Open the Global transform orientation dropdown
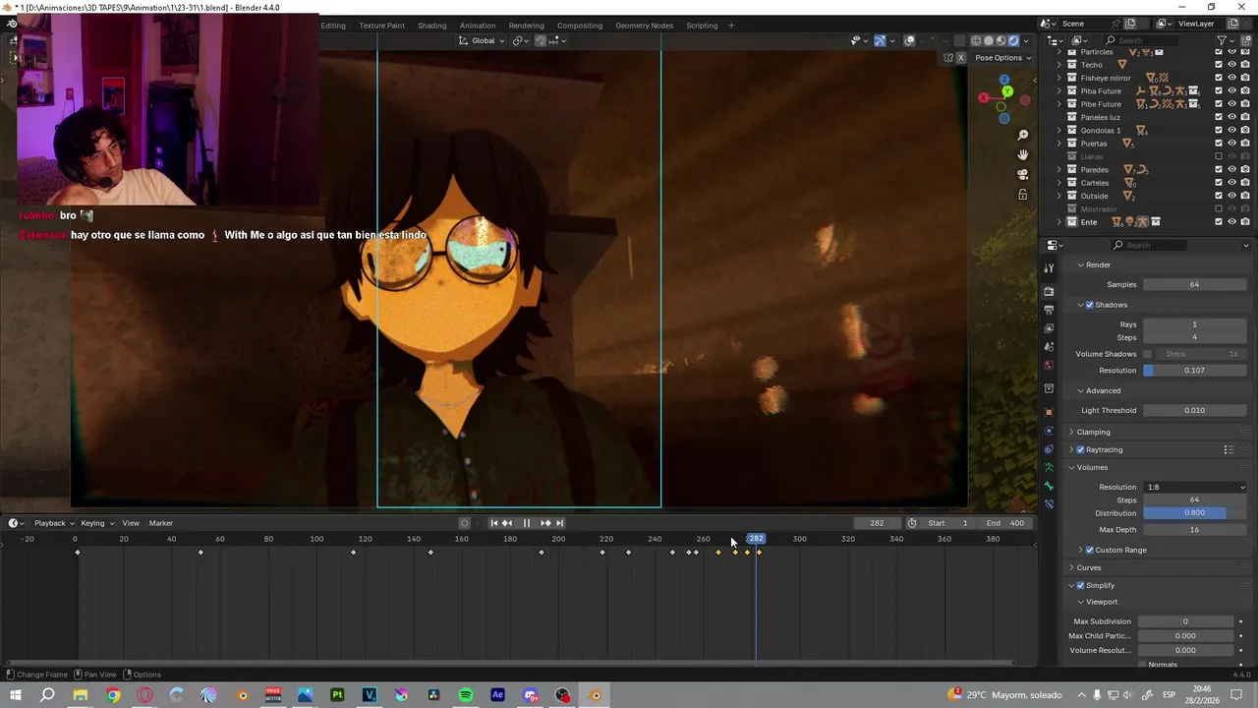 (x=482, y=40)
